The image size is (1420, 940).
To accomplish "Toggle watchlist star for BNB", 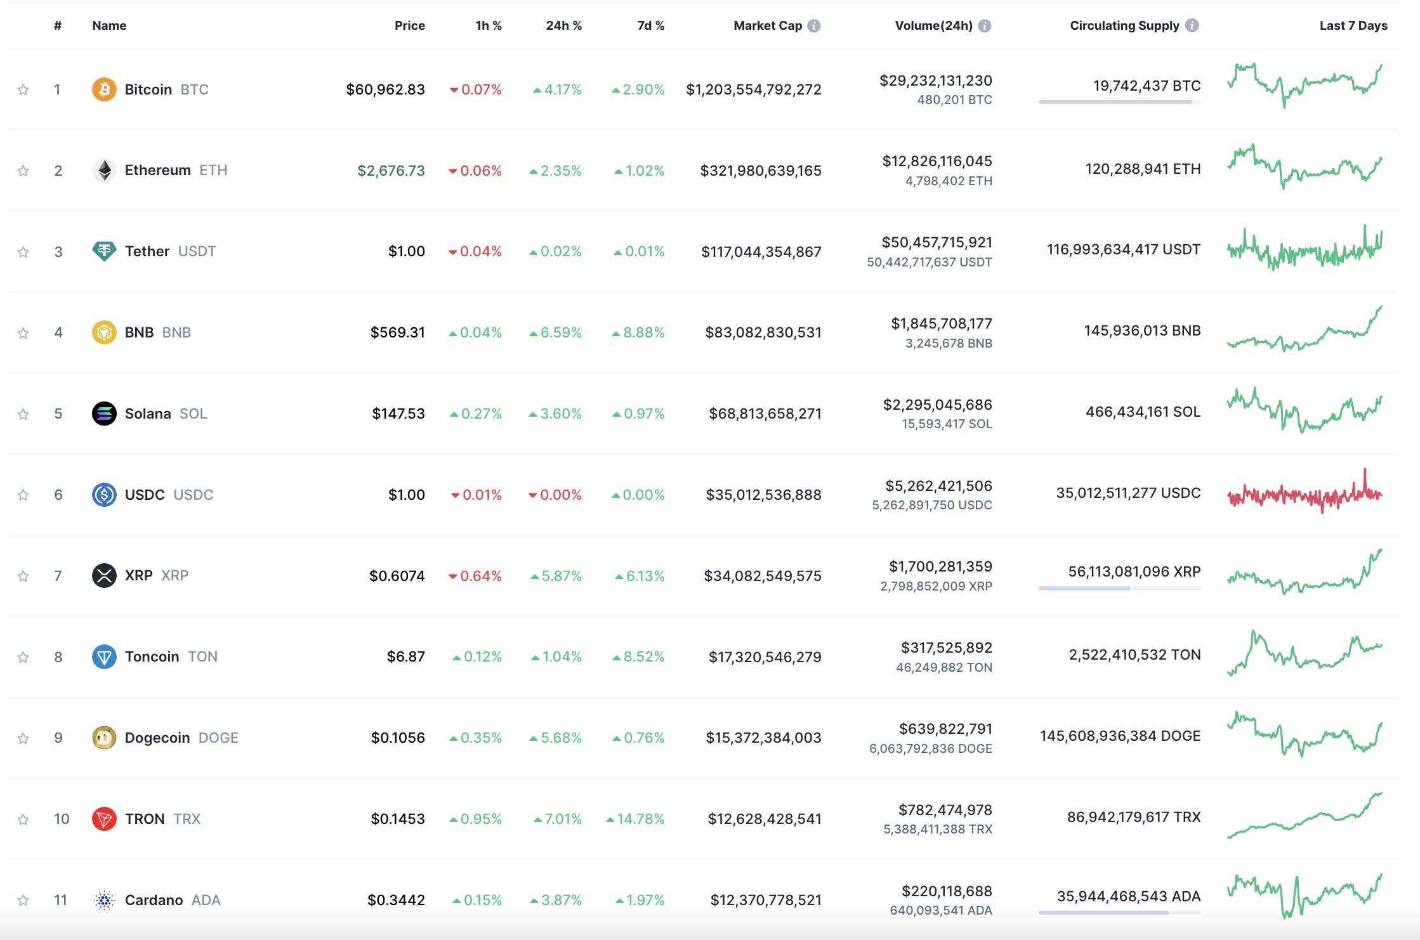I will click(23, 333).
